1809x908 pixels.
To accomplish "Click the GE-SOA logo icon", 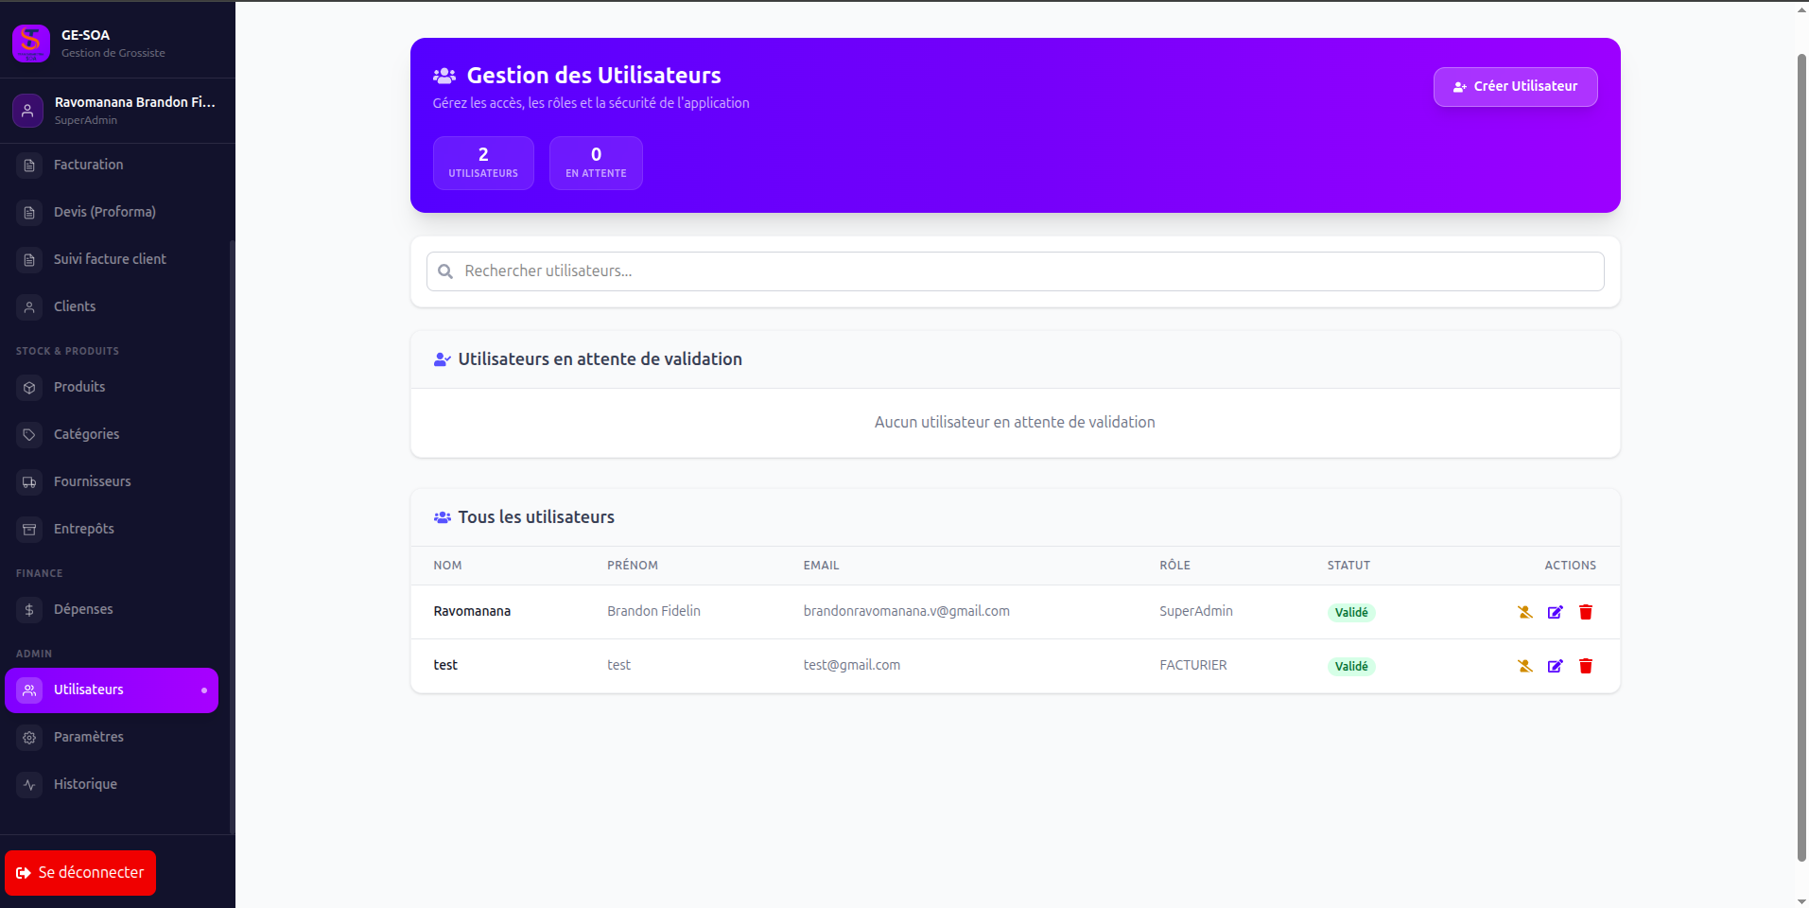I will 30,43.
